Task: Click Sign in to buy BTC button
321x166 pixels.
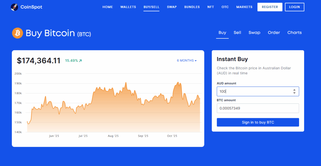Action: coord(258,122)
